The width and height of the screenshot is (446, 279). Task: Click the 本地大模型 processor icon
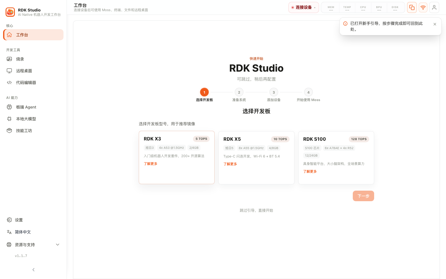9,119
